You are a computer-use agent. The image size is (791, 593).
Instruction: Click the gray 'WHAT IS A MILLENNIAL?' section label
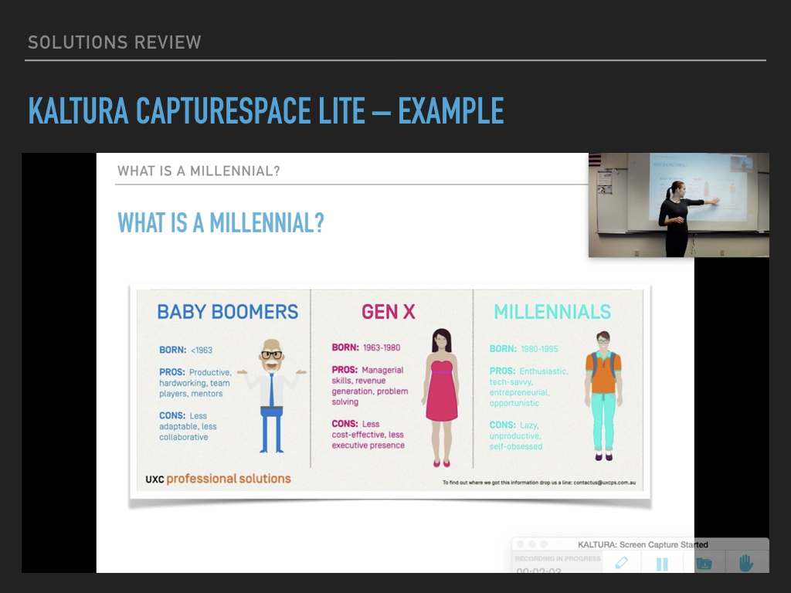tap(199, 171)
